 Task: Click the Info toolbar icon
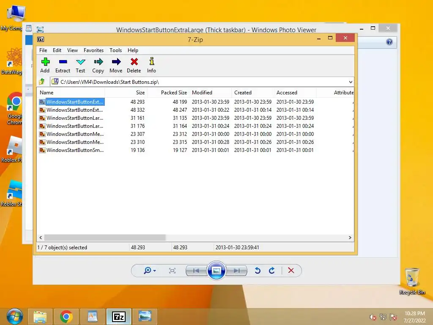[151, 65]
